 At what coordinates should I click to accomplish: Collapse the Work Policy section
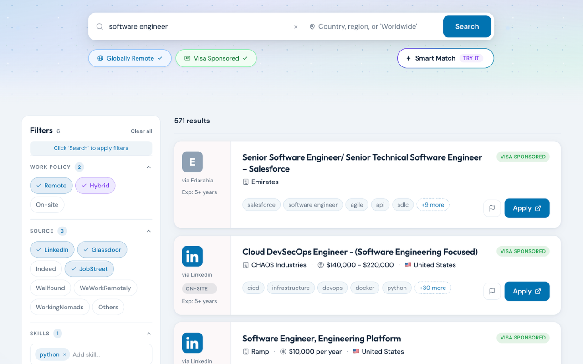148,167
